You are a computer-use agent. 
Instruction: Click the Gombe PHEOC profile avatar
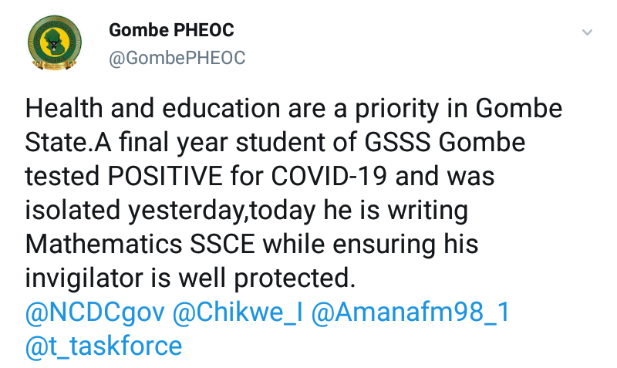click(53, 45)
